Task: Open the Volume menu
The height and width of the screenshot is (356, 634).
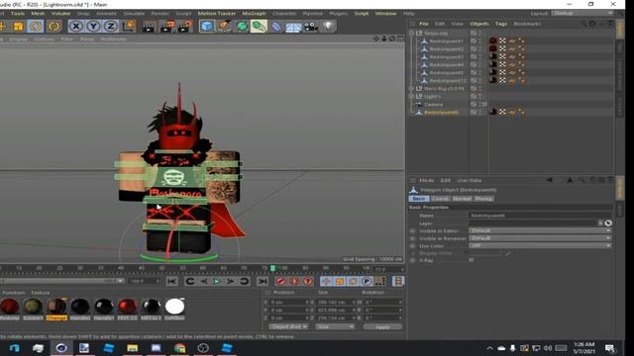Action: click(x=60, y=13)
